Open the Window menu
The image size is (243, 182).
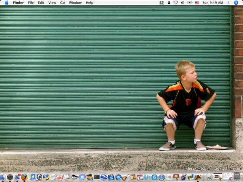click(x=75, y=3)
